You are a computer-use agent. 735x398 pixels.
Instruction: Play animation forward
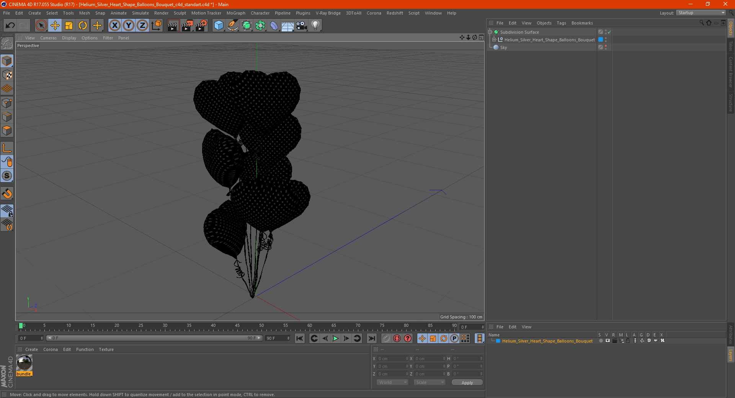335,338
